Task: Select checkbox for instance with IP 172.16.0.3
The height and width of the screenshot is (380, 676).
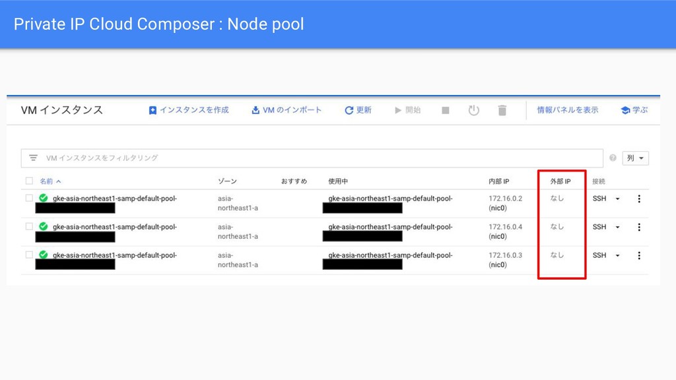Action: point(29,255)
